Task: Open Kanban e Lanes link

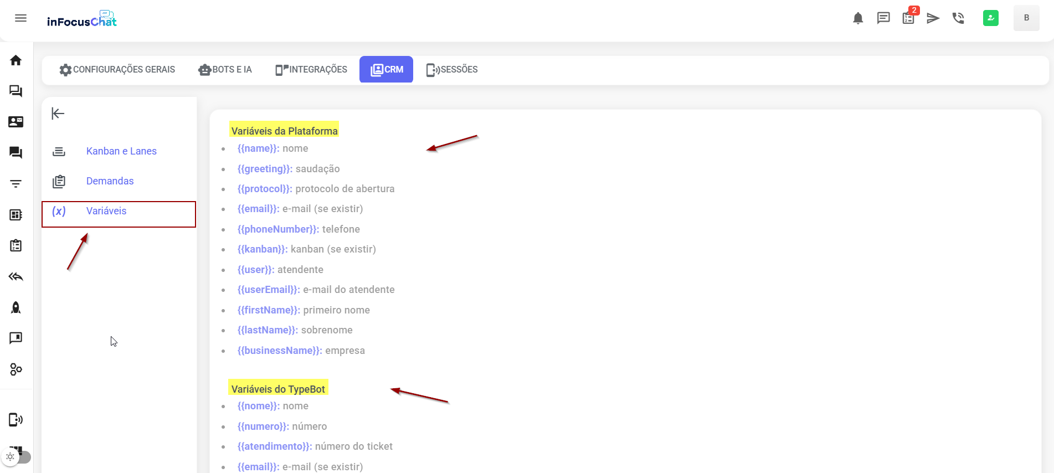Action: (x=121, y=151)
